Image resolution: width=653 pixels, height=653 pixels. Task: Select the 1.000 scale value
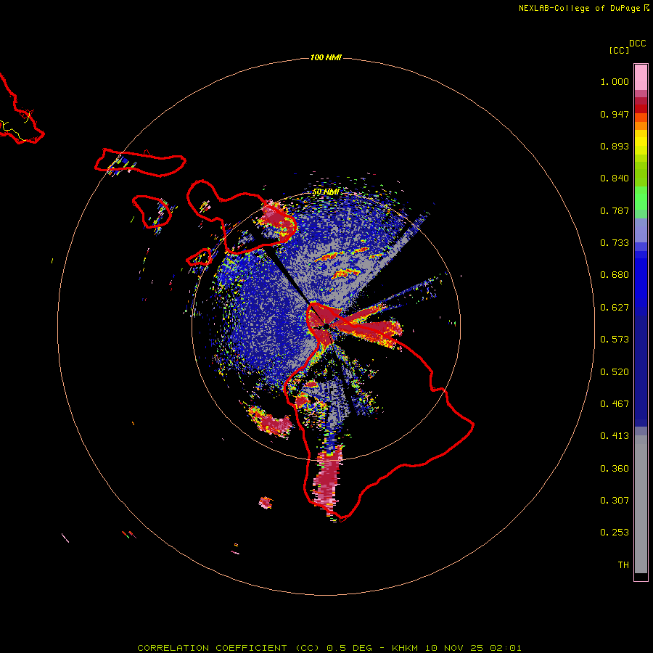615,81
